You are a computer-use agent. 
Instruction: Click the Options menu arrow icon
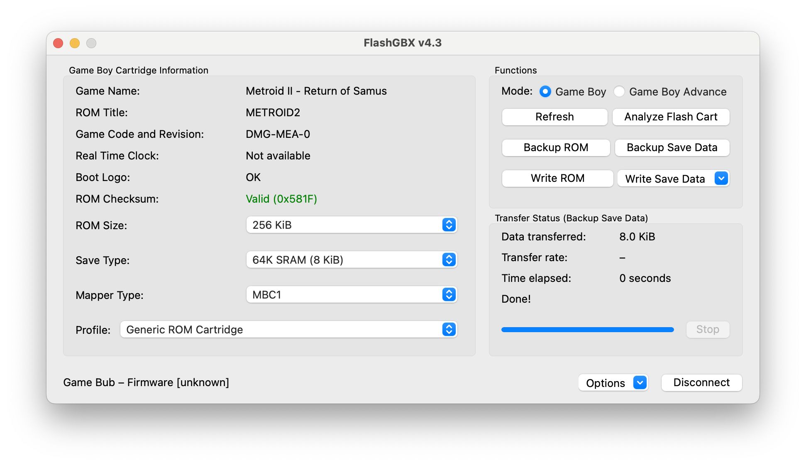(640, 382)
